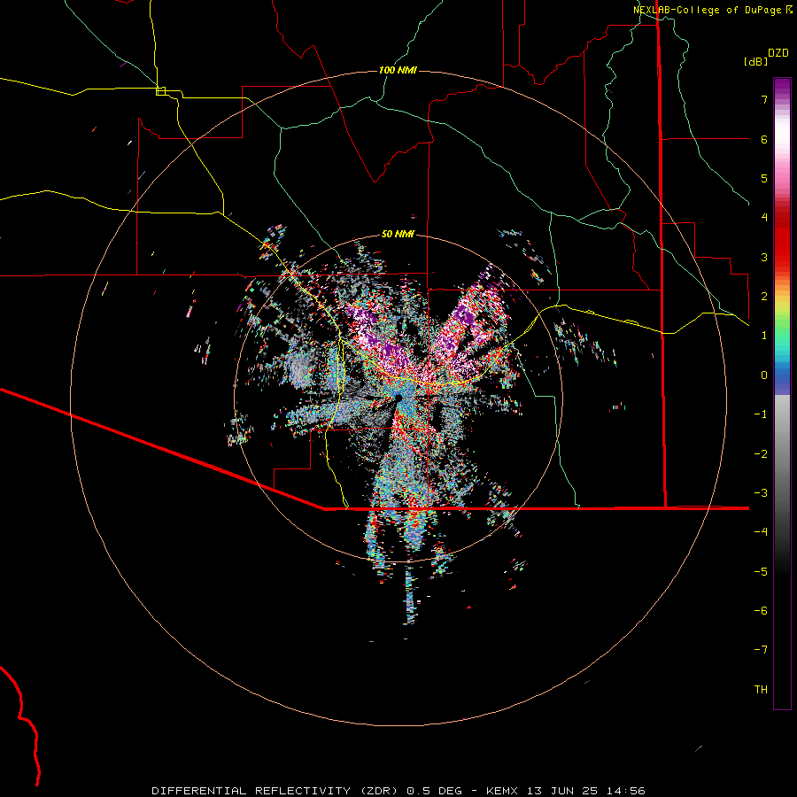The image size is (797, 797).
Task: Click the small yellow square city marker
Action: (x=160, y=91)
